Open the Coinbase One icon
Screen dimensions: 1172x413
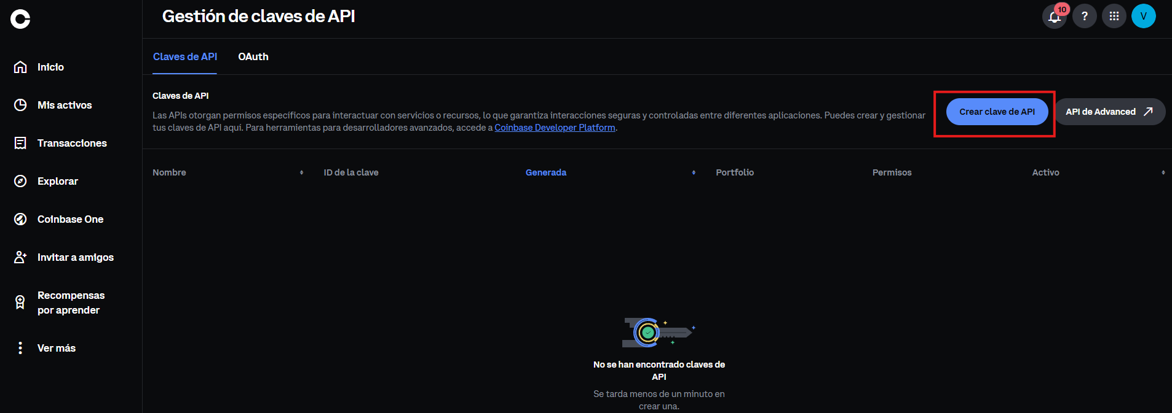click(x=20, y=219)
